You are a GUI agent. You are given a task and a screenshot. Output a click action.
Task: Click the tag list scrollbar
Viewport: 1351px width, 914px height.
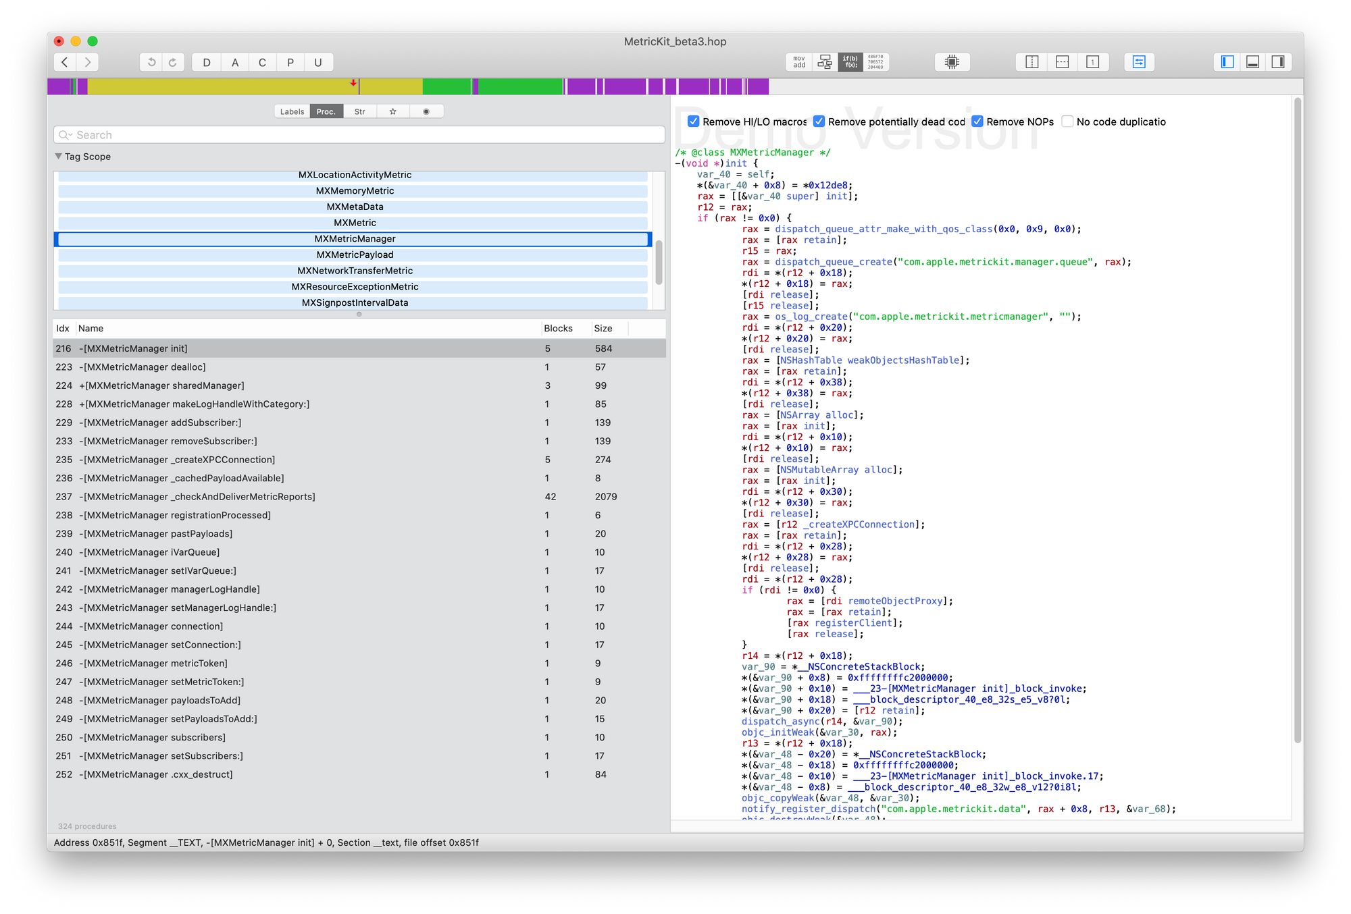659,261
